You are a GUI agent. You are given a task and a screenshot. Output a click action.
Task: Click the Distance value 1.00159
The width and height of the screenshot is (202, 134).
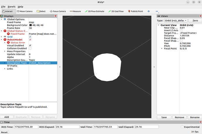184,36
